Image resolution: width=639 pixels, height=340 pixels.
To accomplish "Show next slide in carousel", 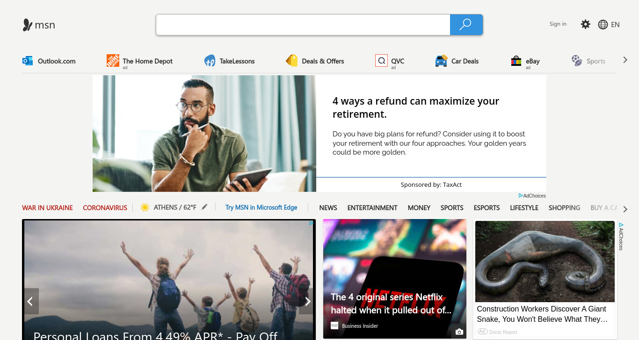I will pyautogui.click(x=307, y=301).
